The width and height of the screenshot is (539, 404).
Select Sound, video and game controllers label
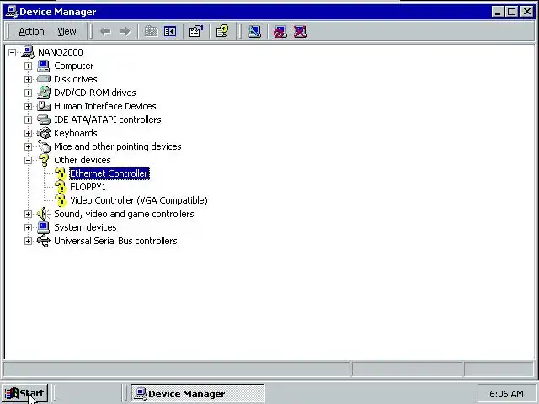coord(124,214)
